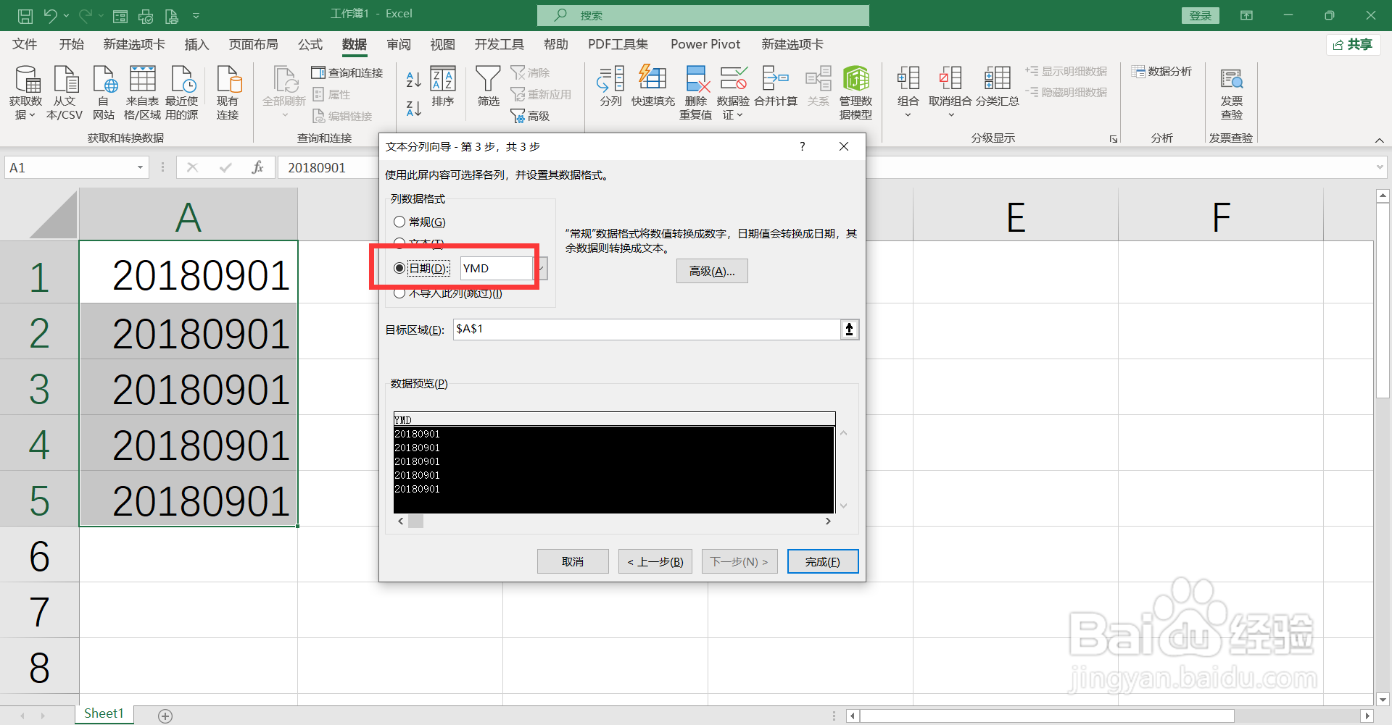1392x725 pixels.
Task: Click the Back (上一步) button
Action: (655, 561)
